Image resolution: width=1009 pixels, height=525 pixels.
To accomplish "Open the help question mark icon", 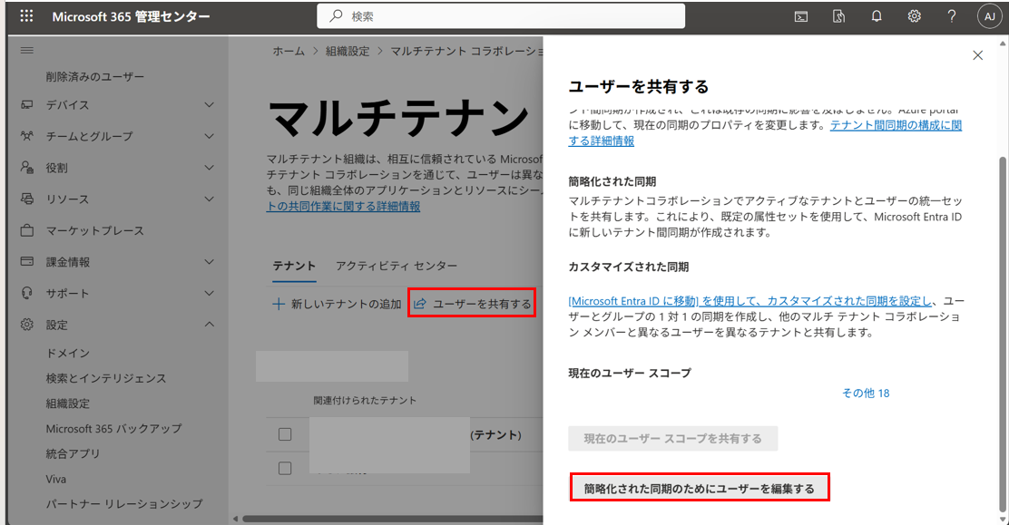I will [952, 16].
